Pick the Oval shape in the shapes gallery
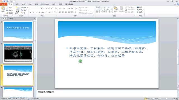This screenshot has height=100, width=179. 109,7
